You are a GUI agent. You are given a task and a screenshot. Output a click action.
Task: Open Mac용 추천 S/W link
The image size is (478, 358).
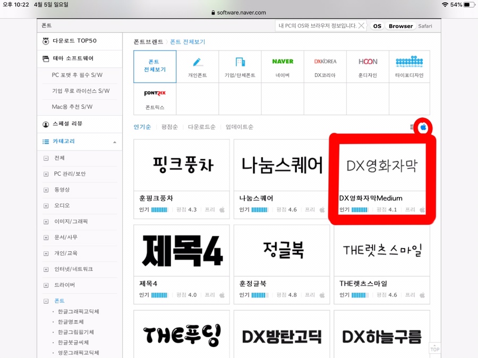pyautogui.click(x=72, y=107)
